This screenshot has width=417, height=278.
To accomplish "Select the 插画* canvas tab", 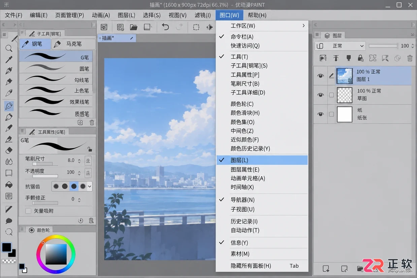I will (x=117, y=38).
